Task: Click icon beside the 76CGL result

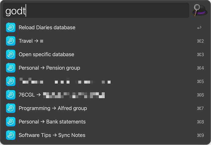Action: 11,95
